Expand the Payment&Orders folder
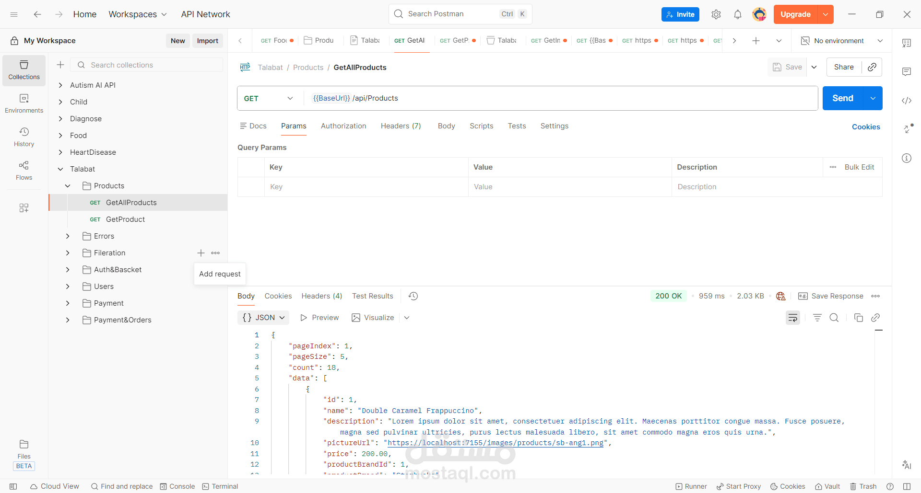The height and width of the screenshot is (493, 921). [x=68, y=320]
